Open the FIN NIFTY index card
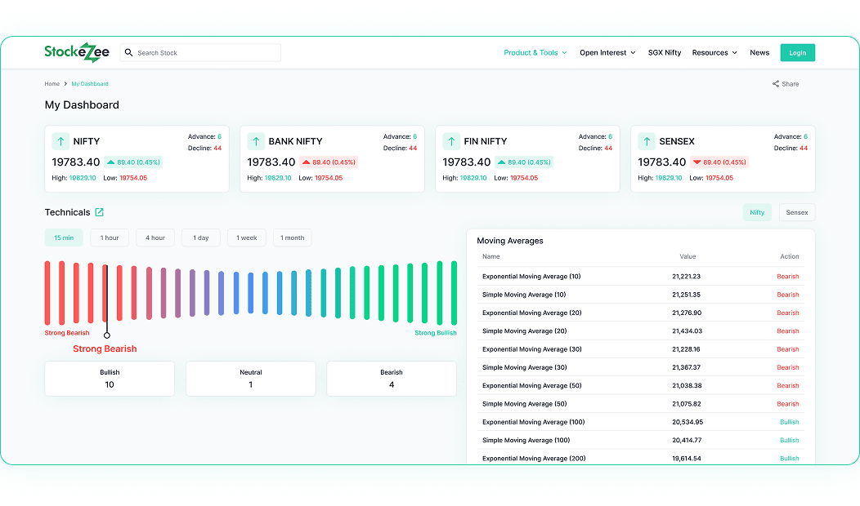The image size is (860, 506). tap(527, 159)
